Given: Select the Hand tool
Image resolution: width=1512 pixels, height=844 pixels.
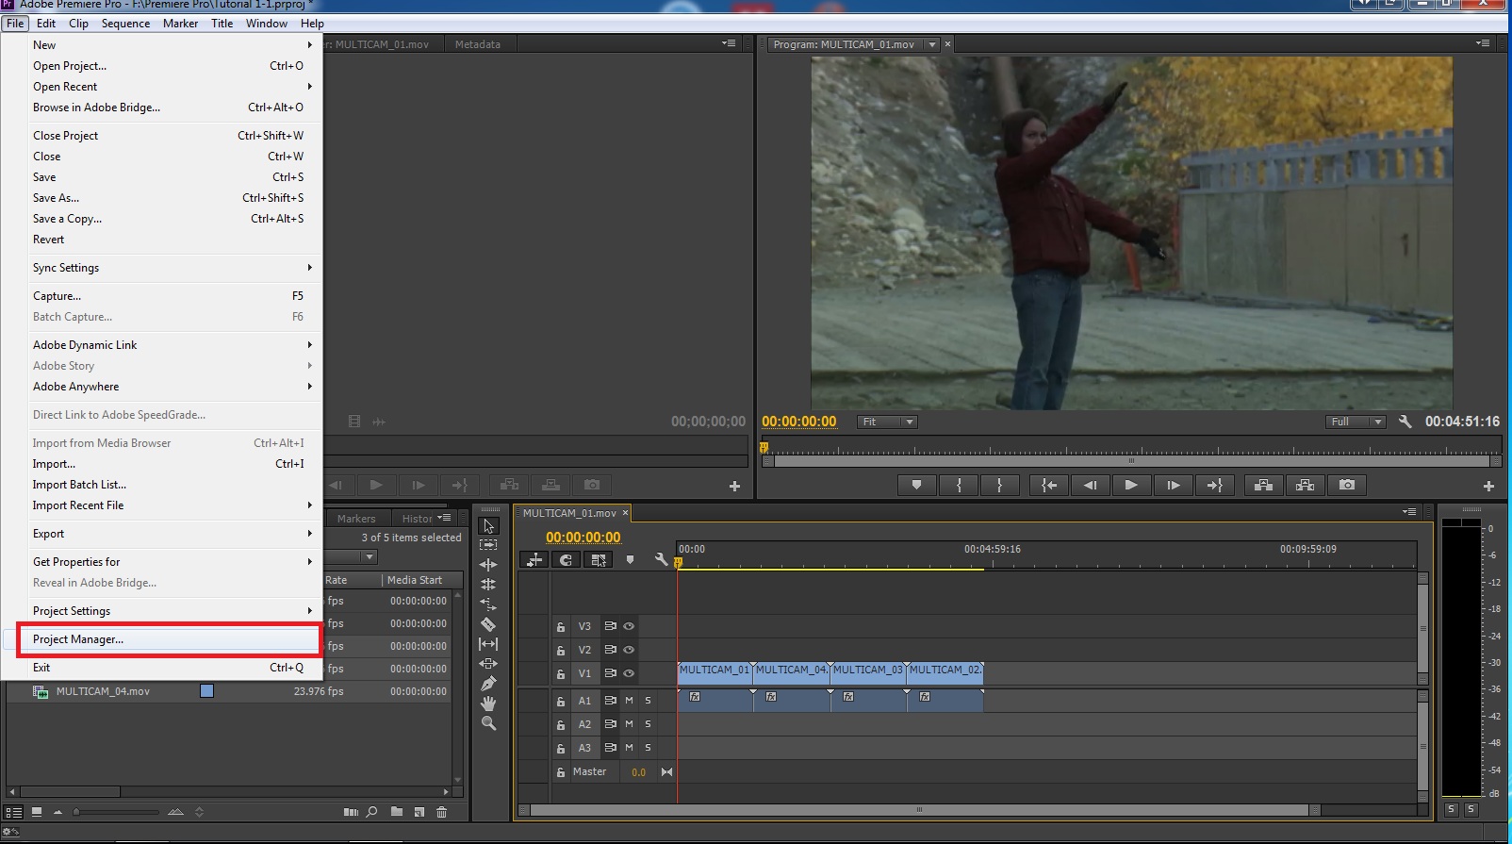Looking at the screenshot, I should [x=488, y=703].
